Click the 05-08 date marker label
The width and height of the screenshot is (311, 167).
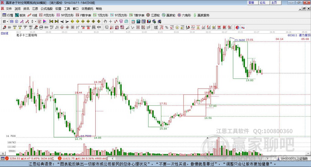pyautogui.click(x=305, y=39)
